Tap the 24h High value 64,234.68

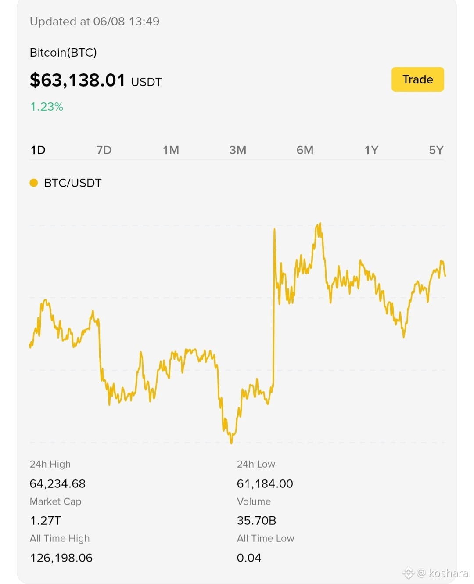tap(57, 484)
